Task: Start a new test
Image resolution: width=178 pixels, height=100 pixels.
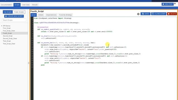Action: click(167, 4)
